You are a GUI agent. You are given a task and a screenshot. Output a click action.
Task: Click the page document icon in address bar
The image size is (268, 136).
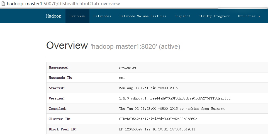pos(3,4)
